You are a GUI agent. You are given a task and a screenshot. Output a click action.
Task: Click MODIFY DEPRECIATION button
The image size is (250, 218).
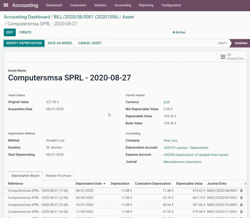point(24,43)
